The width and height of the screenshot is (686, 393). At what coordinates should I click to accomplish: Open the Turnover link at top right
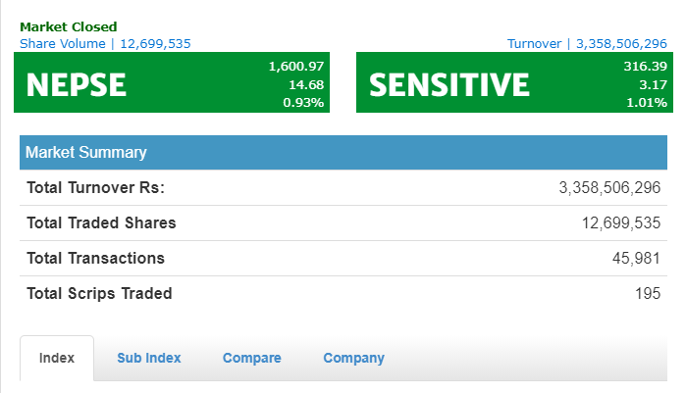tap(587, 43)
